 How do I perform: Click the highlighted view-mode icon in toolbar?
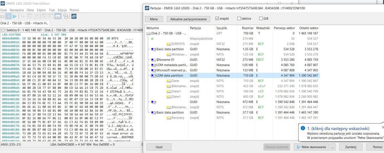point(58,16)
